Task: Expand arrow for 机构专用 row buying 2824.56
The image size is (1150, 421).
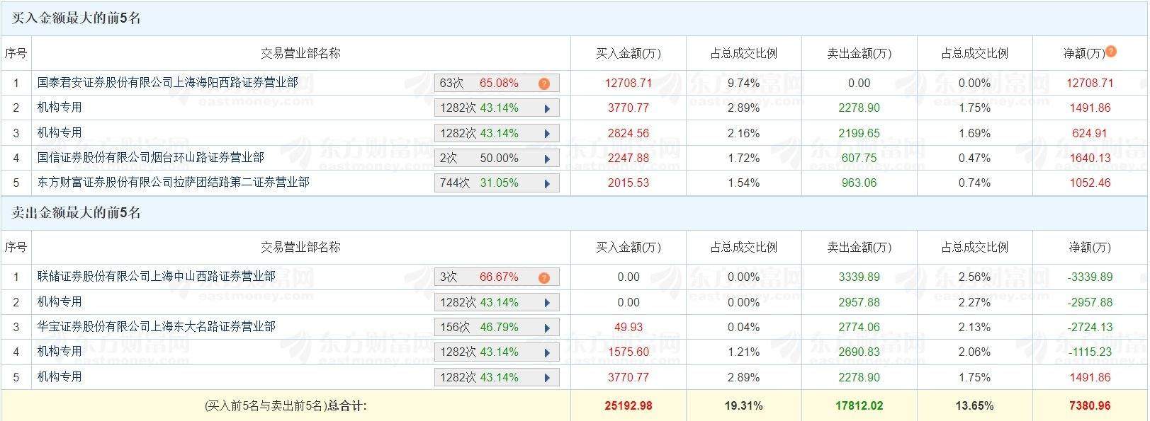Action: pos(547,134)
